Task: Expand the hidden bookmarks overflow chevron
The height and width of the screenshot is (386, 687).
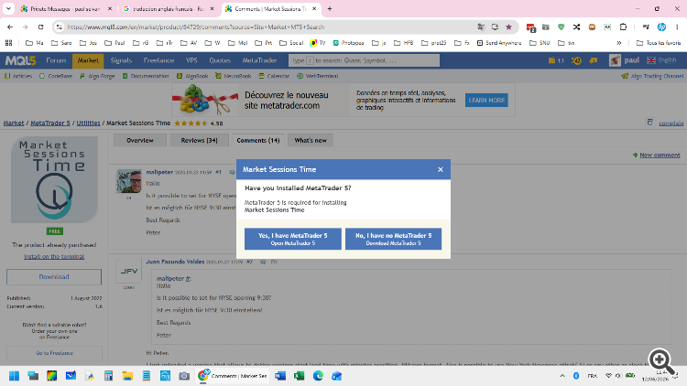Action: [x=618, y=43]
